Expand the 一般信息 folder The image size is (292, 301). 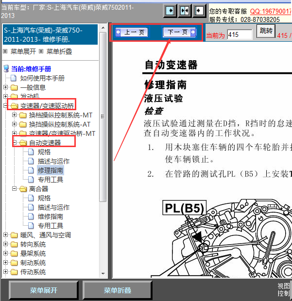[5, 87]
